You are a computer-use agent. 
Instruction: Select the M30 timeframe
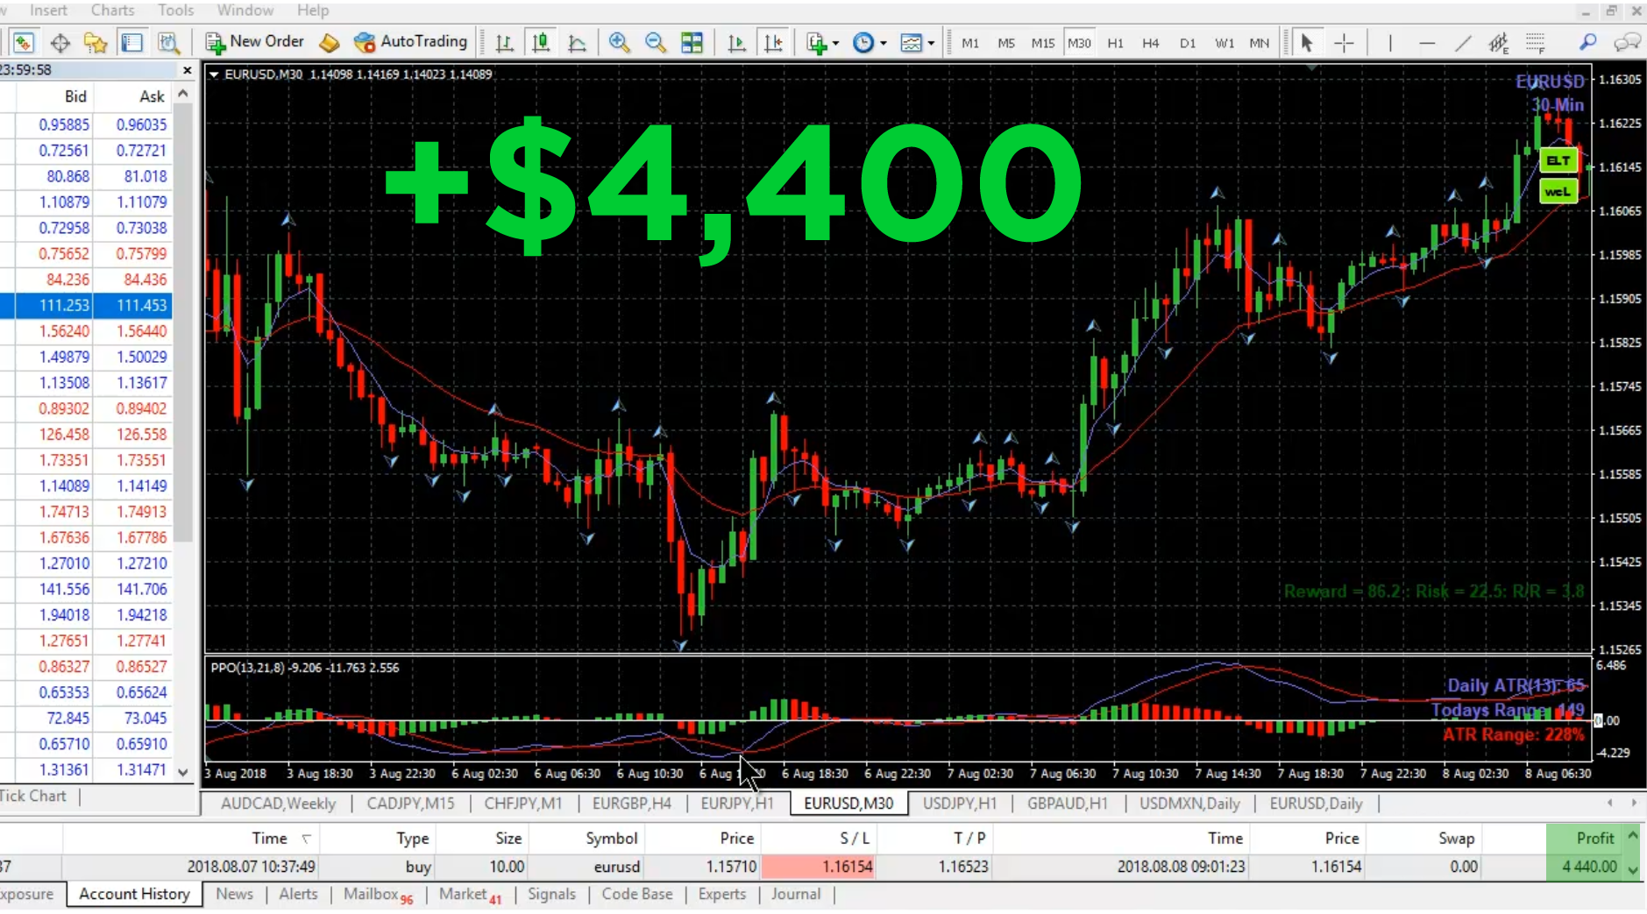click(1079, 42)
